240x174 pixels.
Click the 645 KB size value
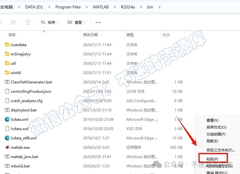point(176,148)
